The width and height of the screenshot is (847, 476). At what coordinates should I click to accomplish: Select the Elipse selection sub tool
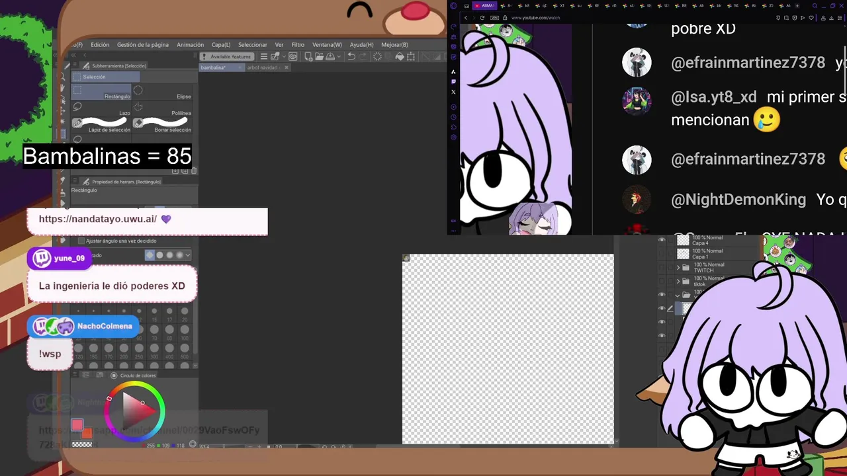tap(163, 92)
